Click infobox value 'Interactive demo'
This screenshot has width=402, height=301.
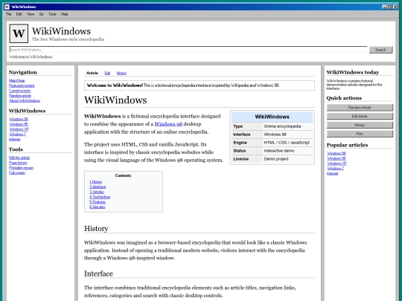coord(279,151)
